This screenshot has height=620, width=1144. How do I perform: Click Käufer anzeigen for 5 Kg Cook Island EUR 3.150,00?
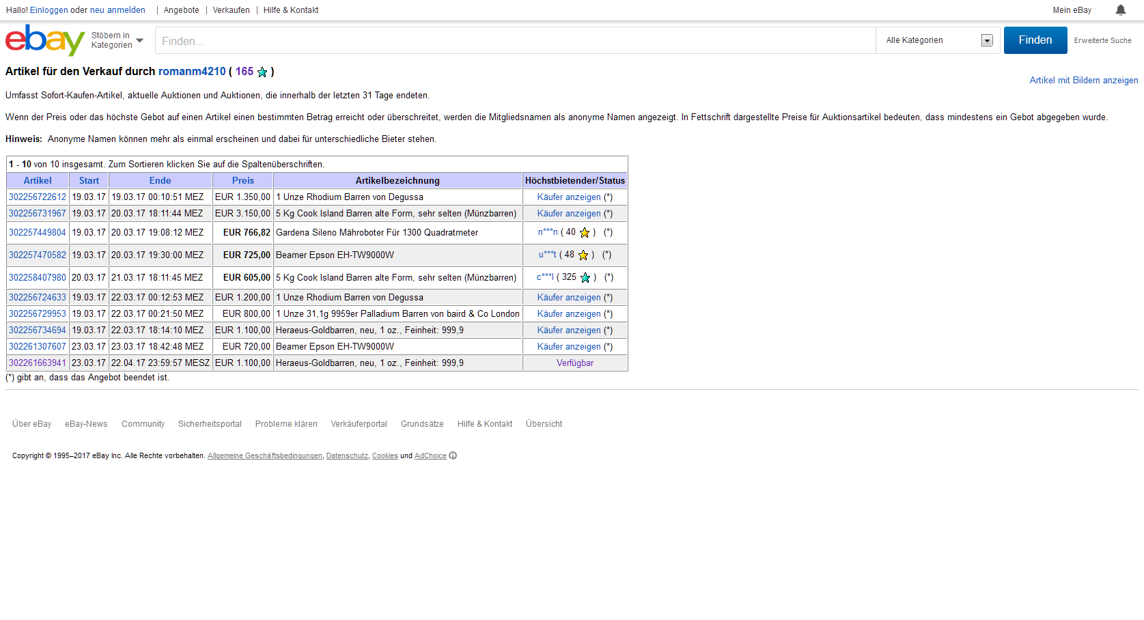[569, 214]
